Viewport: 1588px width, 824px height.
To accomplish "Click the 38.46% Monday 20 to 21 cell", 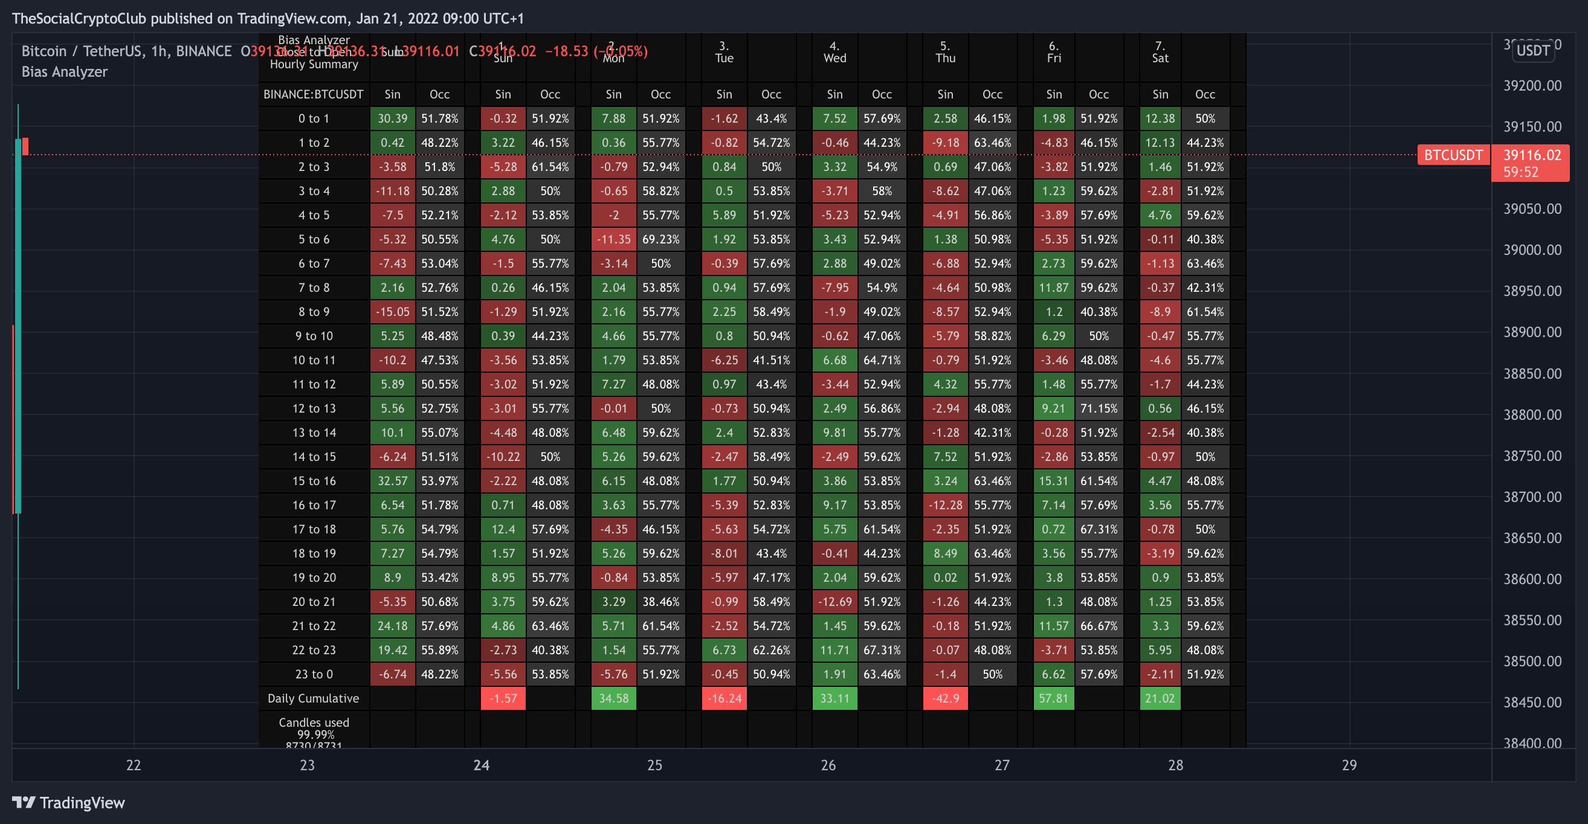I will point(660,602).
